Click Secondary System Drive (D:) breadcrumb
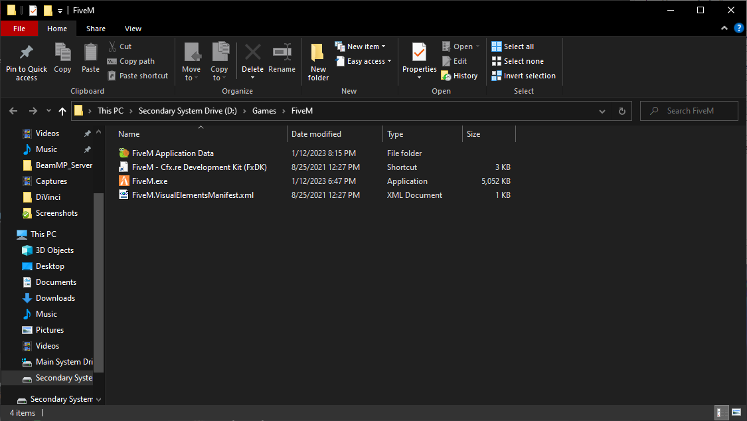Screen dimensions: 747x421 (x=188, y=111)
